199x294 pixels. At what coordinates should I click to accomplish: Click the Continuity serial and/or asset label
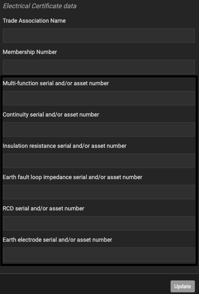(51, 114)
